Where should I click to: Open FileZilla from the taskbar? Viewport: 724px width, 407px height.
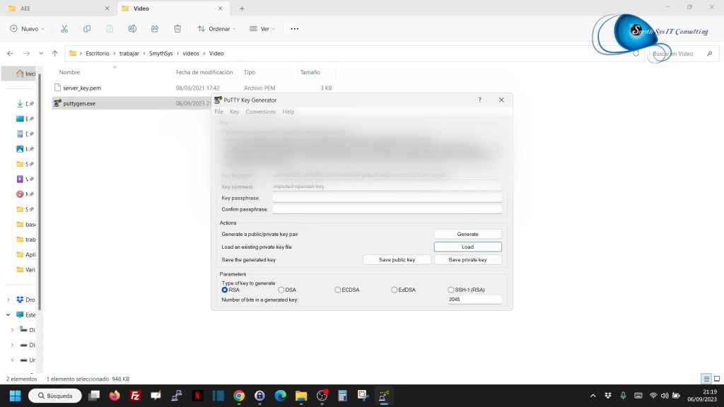[x=135, y=396]
